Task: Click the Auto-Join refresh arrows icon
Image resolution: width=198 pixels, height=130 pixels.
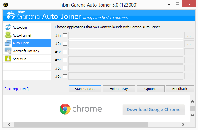Action: point(8,27)
